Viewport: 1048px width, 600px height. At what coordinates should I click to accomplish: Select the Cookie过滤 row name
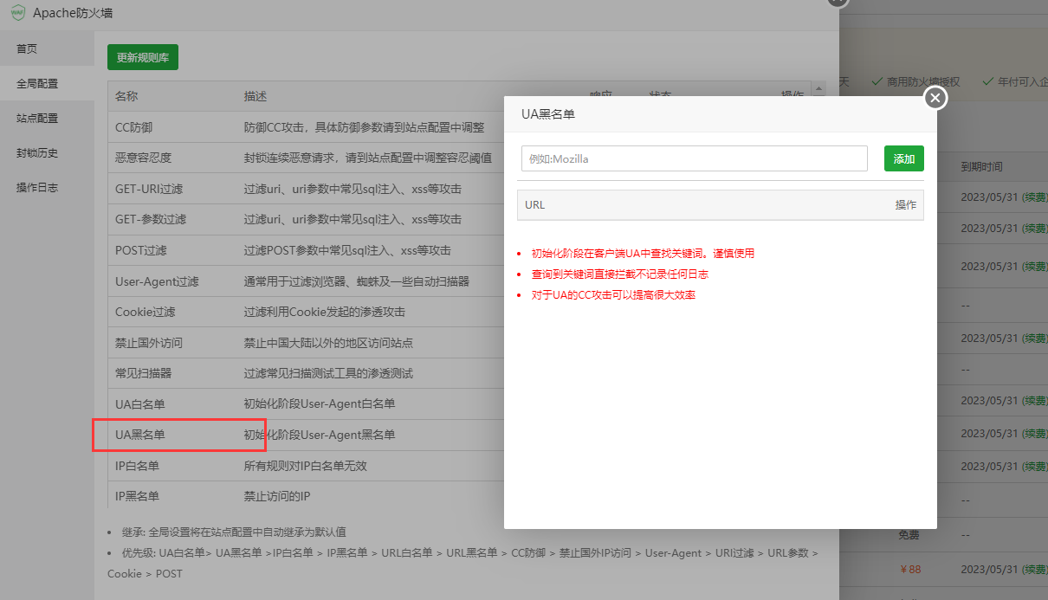pyautogui.click(x=146, y=312)
